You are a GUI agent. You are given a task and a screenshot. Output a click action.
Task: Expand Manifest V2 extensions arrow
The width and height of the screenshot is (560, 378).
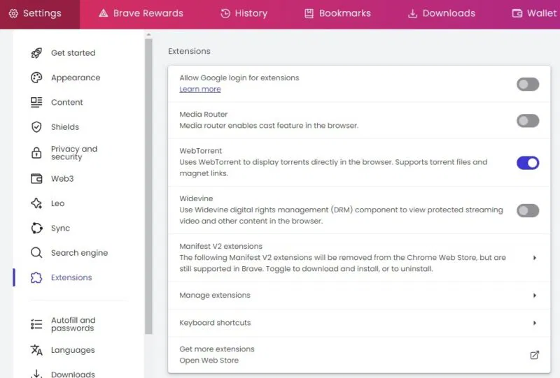534,257
